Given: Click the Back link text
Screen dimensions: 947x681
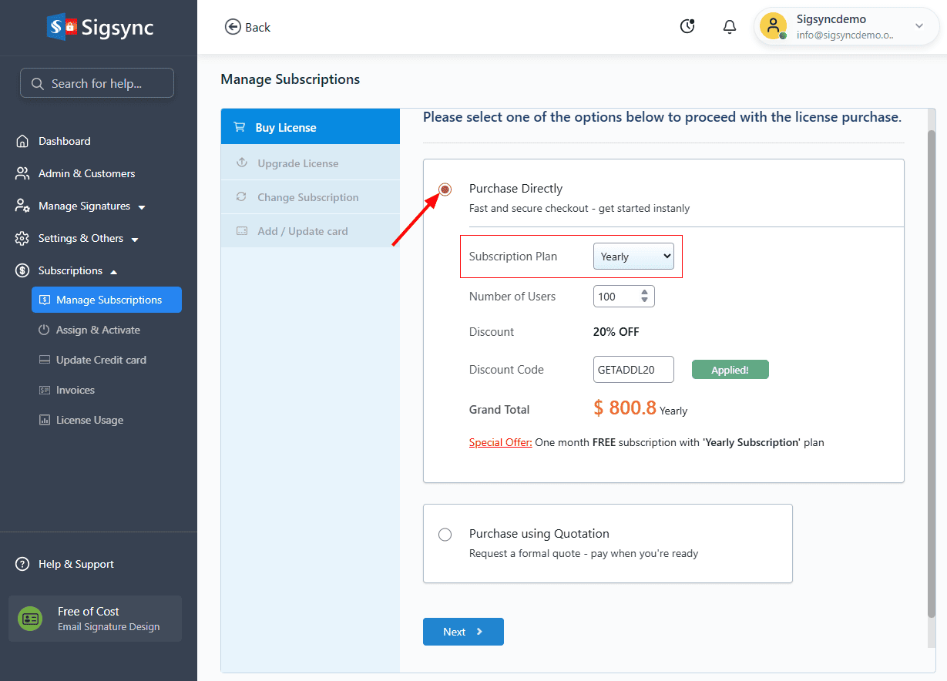Looking at the screenshot, I should [x=257, y=27].
